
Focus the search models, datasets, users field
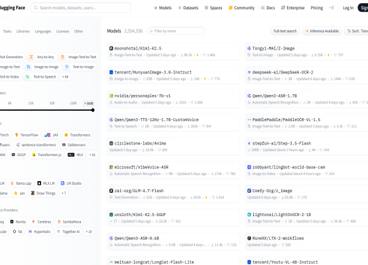tap(81, 8)
